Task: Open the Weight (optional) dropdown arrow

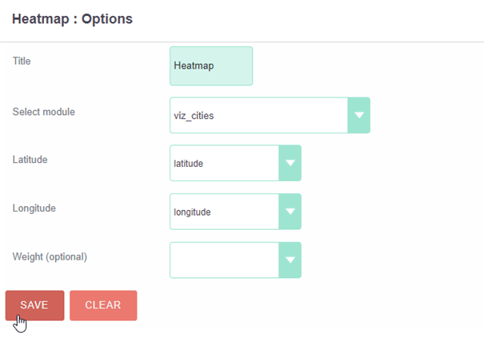Action: coord(290,260)
